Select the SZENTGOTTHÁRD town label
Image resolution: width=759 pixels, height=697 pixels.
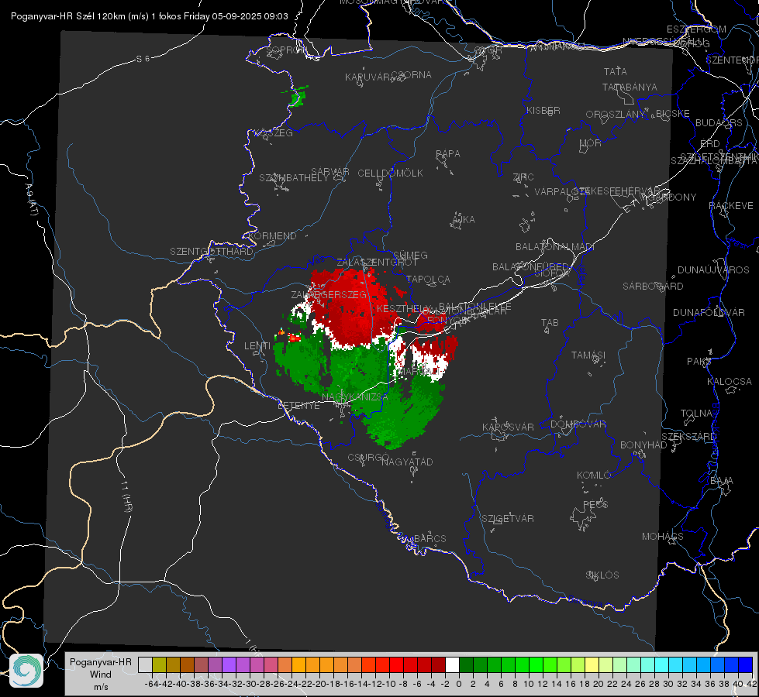click(x=212, y=252)
